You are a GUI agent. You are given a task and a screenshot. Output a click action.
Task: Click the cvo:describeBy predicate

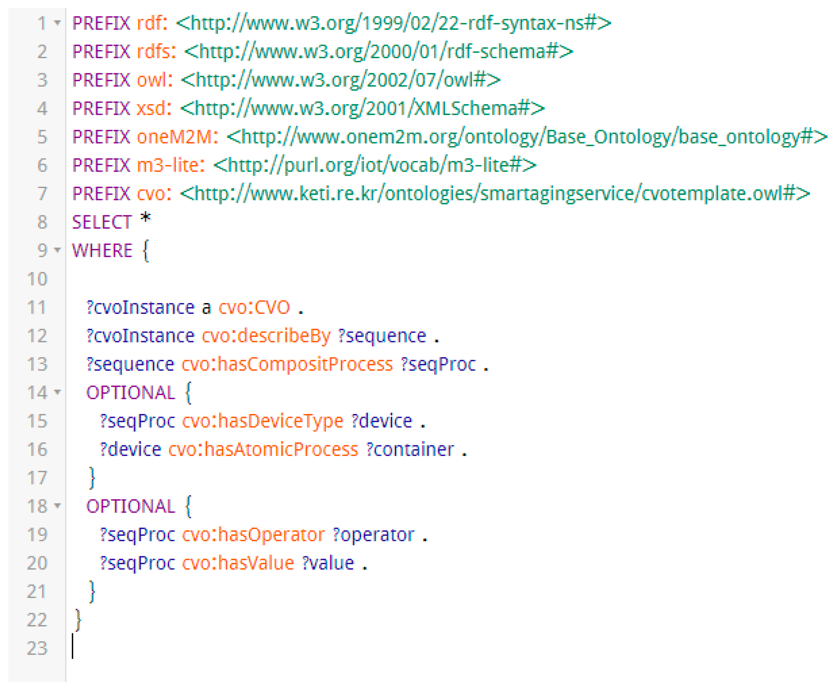coord(266,336)
